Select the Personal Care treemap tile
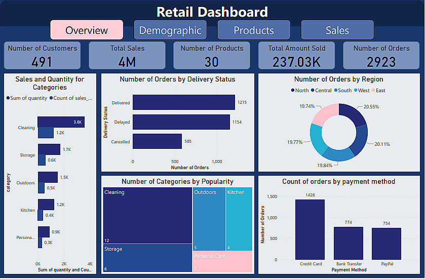The height and width of the screenshot is (279, 425). tap(223, 262)
